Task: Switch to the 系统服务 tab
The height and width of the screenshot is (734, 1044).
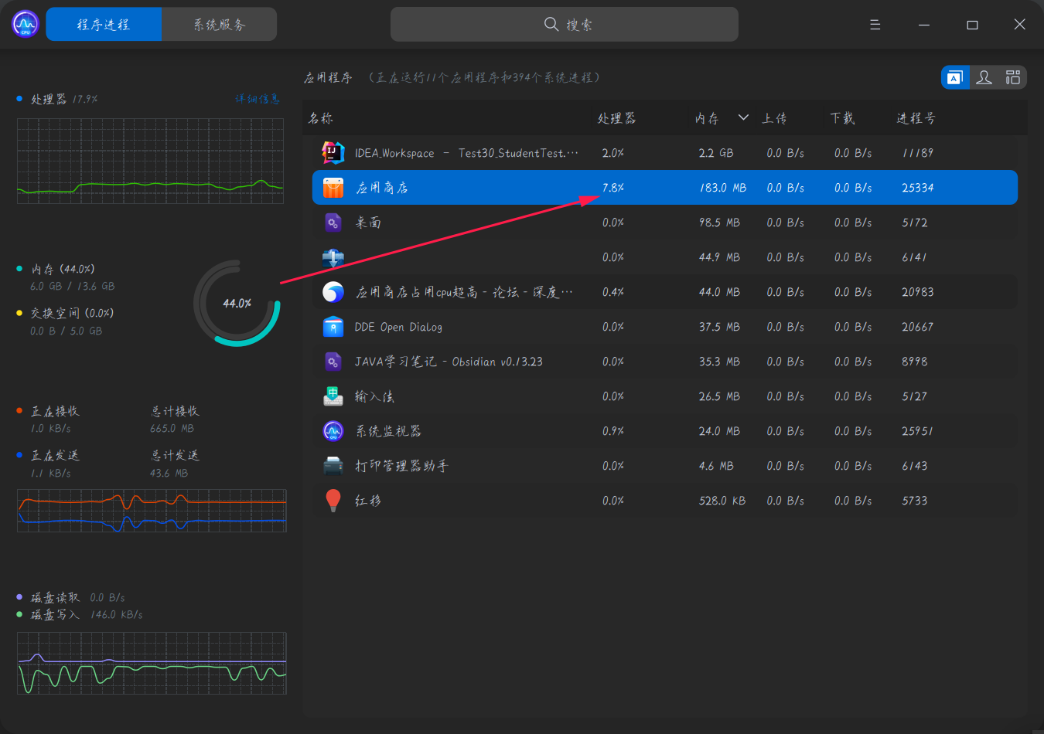Action: 219,24
